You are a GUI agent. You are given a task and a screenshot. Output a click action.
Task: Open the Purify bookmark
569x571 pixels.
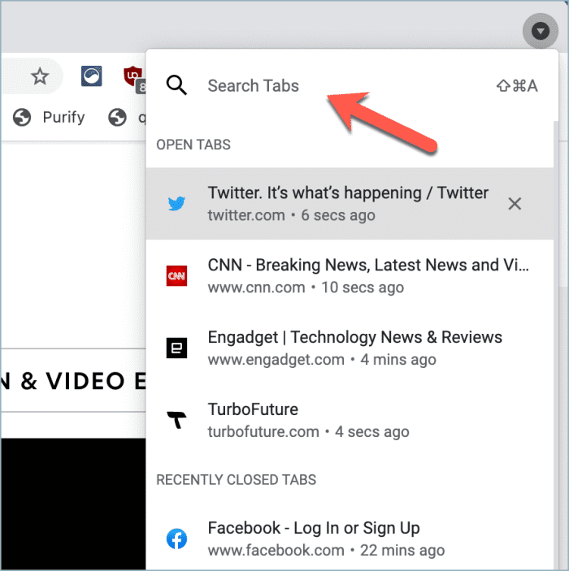pyautogui.click(x=63, y=118)
